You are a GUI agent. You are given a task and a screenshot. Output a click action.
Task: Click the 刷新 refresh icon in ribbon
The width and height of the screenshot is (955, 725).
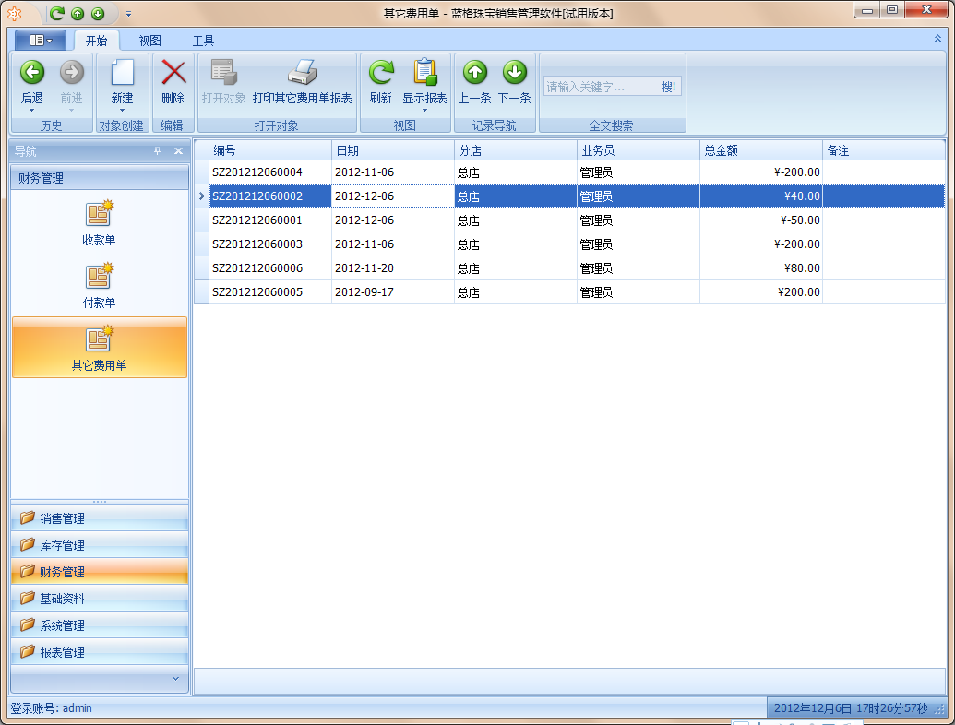tap(381, 73)
